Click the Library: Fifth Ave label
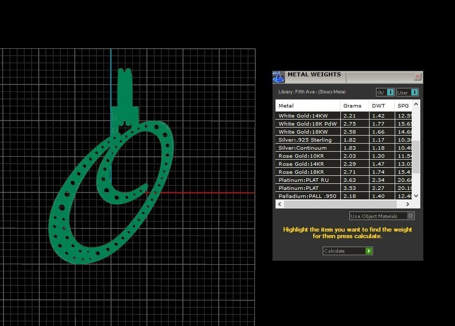455x326 pixels. point(312,91)
